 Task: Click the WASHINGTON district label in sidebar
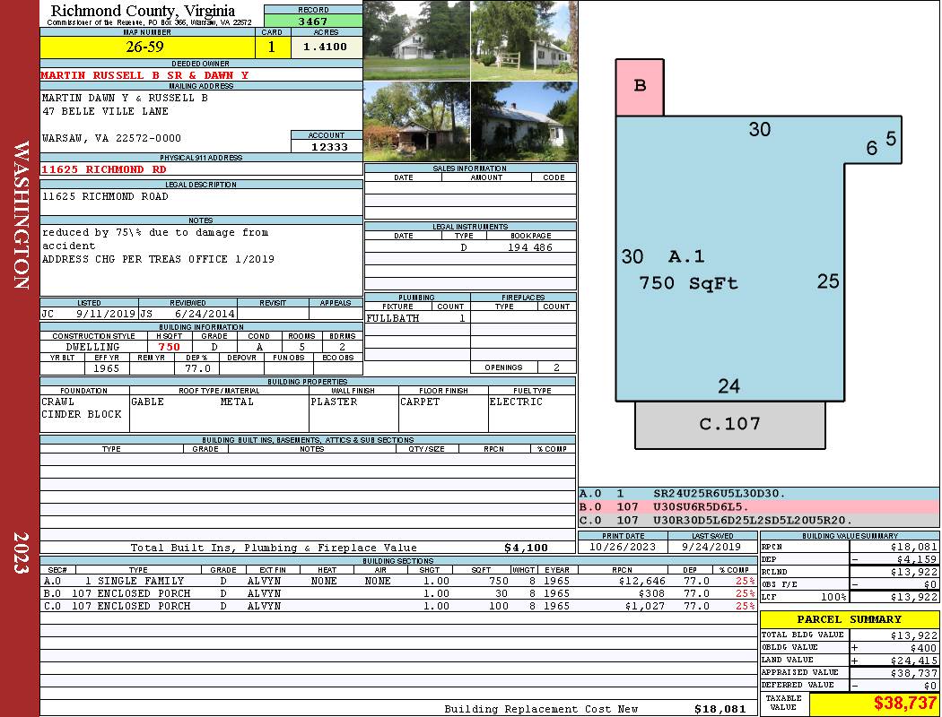click(21, 215)
